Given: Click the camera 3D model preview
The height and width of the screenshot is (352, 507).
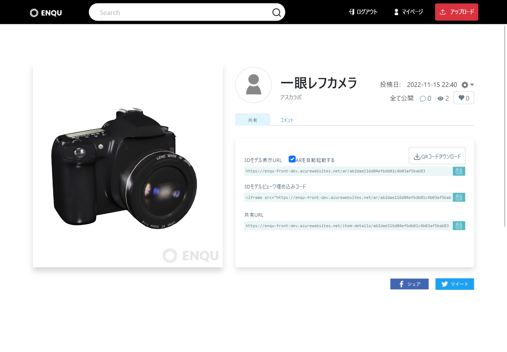Looking at the screenshot, I should (127, 165).
